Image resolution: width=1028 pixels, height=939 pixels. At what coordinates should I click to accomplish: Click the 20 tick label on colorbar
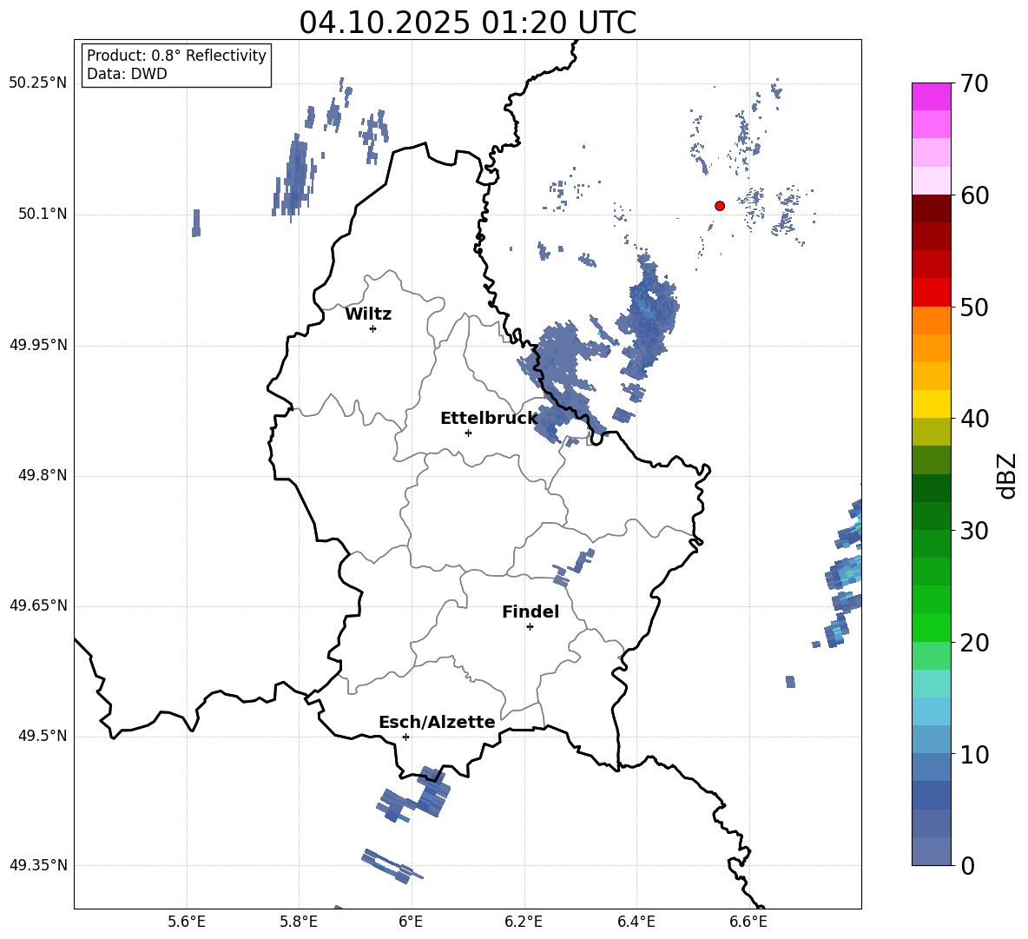pos(975,643)
